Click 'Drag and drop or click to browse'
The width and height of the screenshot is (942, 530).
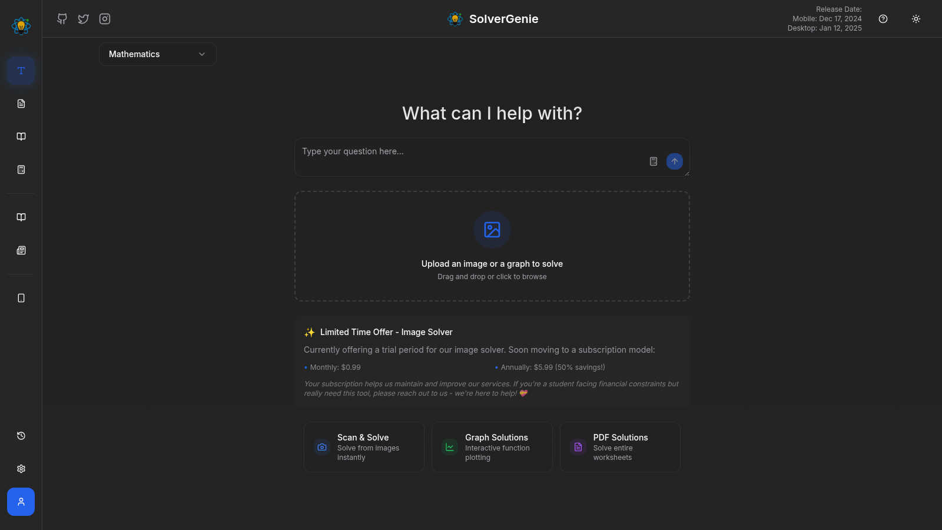click(x=492, y=277)
